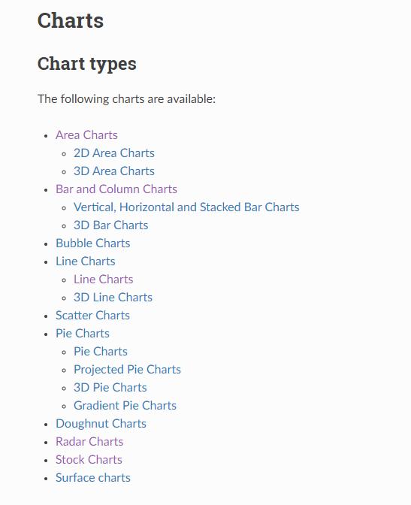411x505 pixels.
Task: Select the 3D Pie Charts link
Action: [x=110, y=388]
